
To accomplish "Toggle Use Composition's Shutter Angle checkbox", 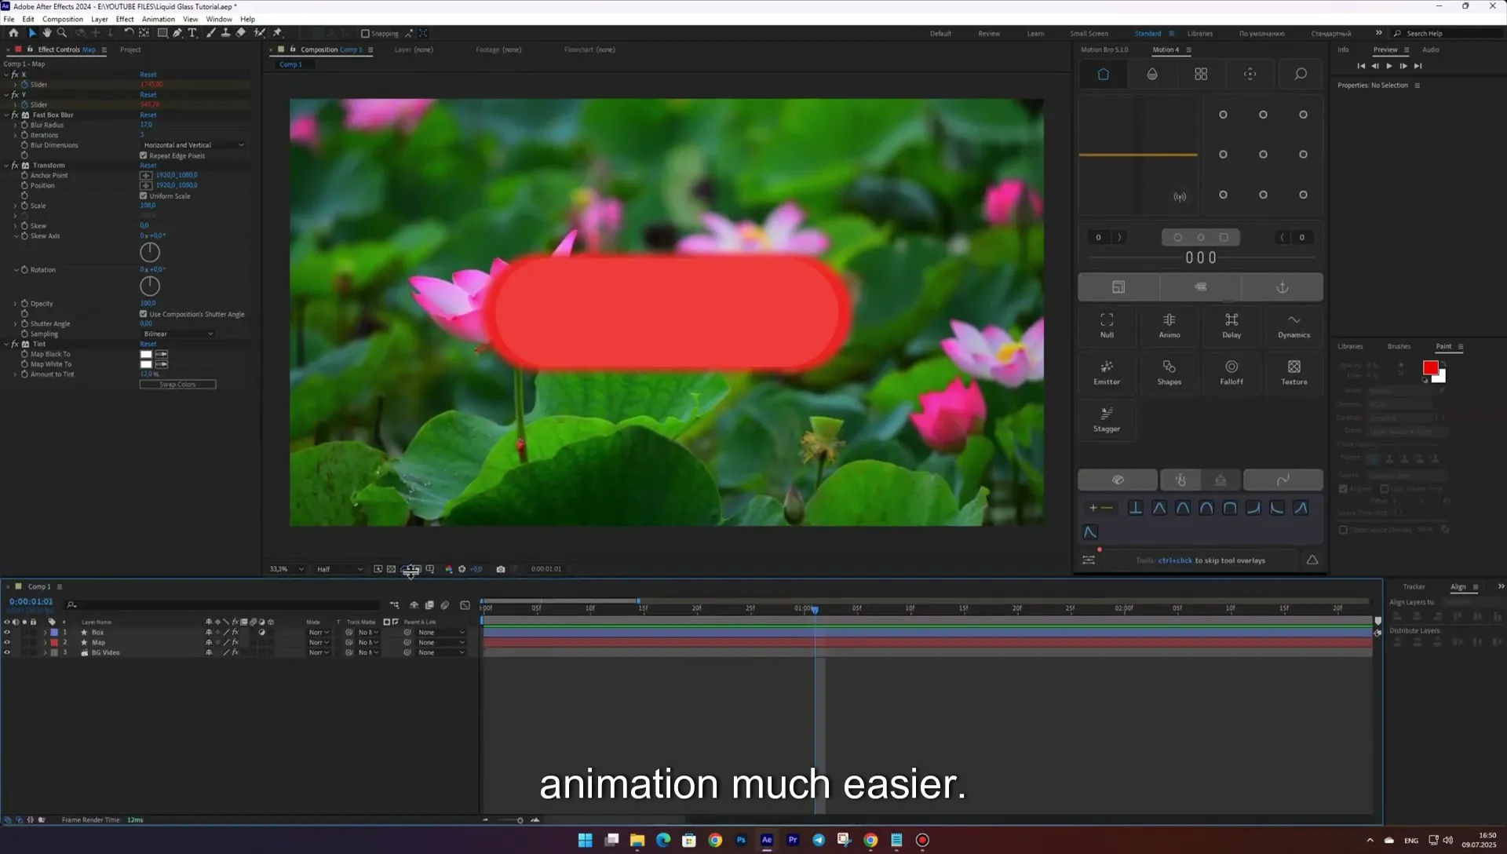I will [x=144, y=314].
